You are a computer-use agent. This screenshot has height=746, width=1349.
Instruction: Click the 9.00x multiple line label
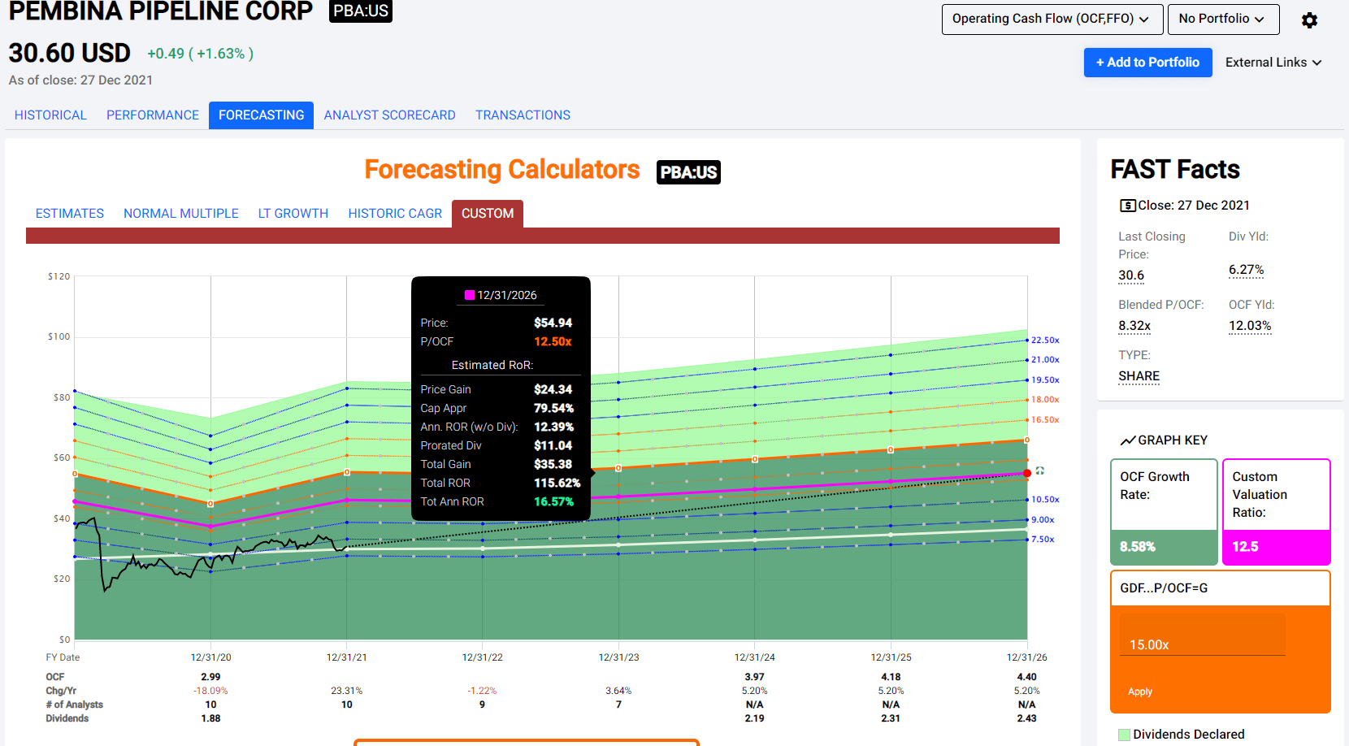(1043, 520)
